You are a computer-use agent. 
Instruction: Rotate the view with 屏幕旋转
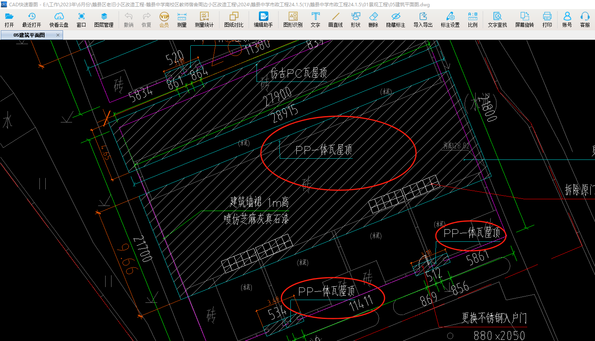[524, 20]
